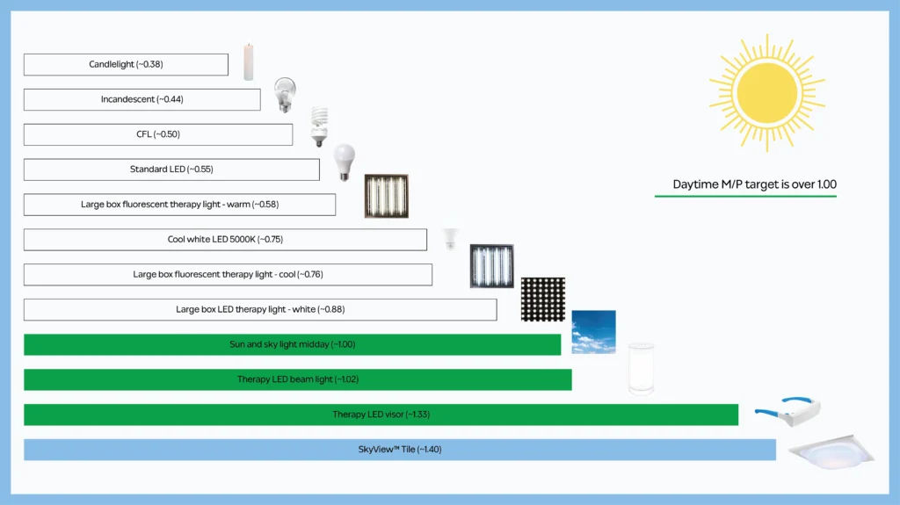Click the Incandescent (~0.44) bar
The height and width of the screenshot is (505, 900).
point(142,99)
